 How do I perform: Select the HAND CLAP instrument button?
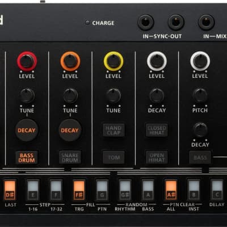tap(113, 130)
